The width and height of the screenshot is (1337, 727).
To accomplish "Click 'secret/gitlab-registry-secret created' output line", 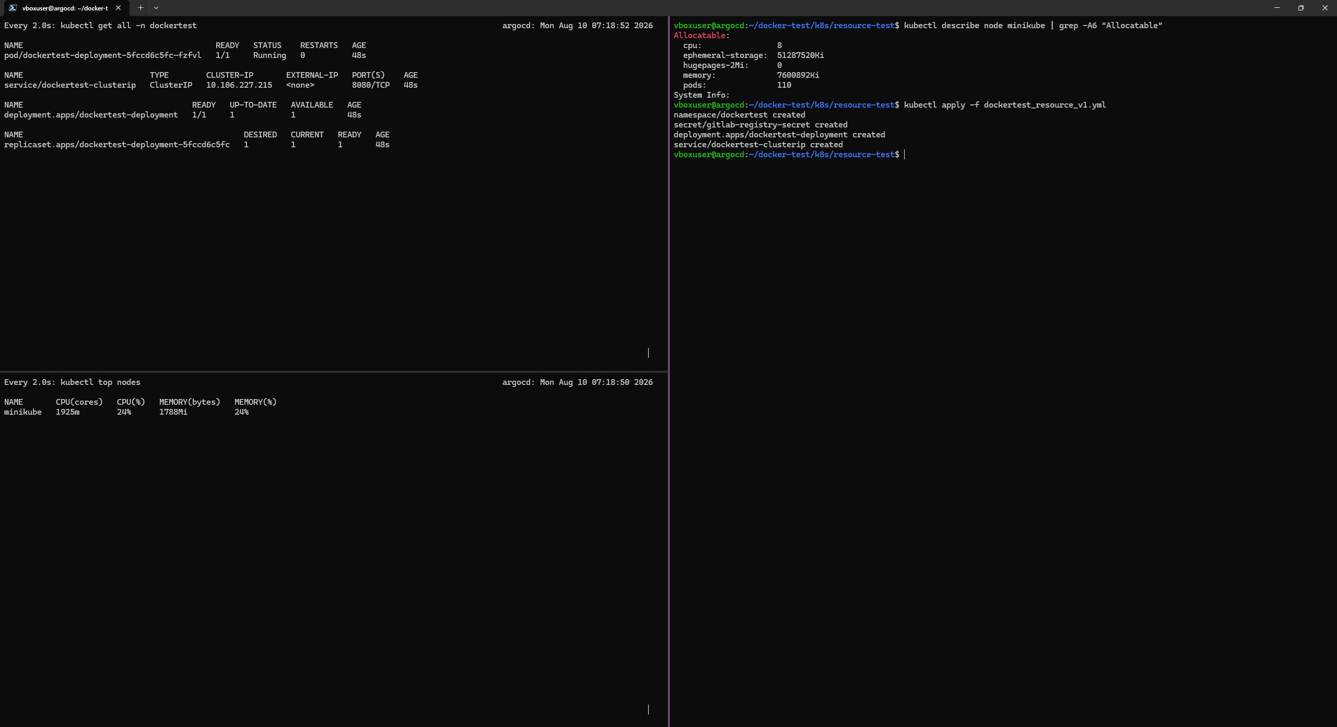I will pyautogui.click(x=760, y=125).
